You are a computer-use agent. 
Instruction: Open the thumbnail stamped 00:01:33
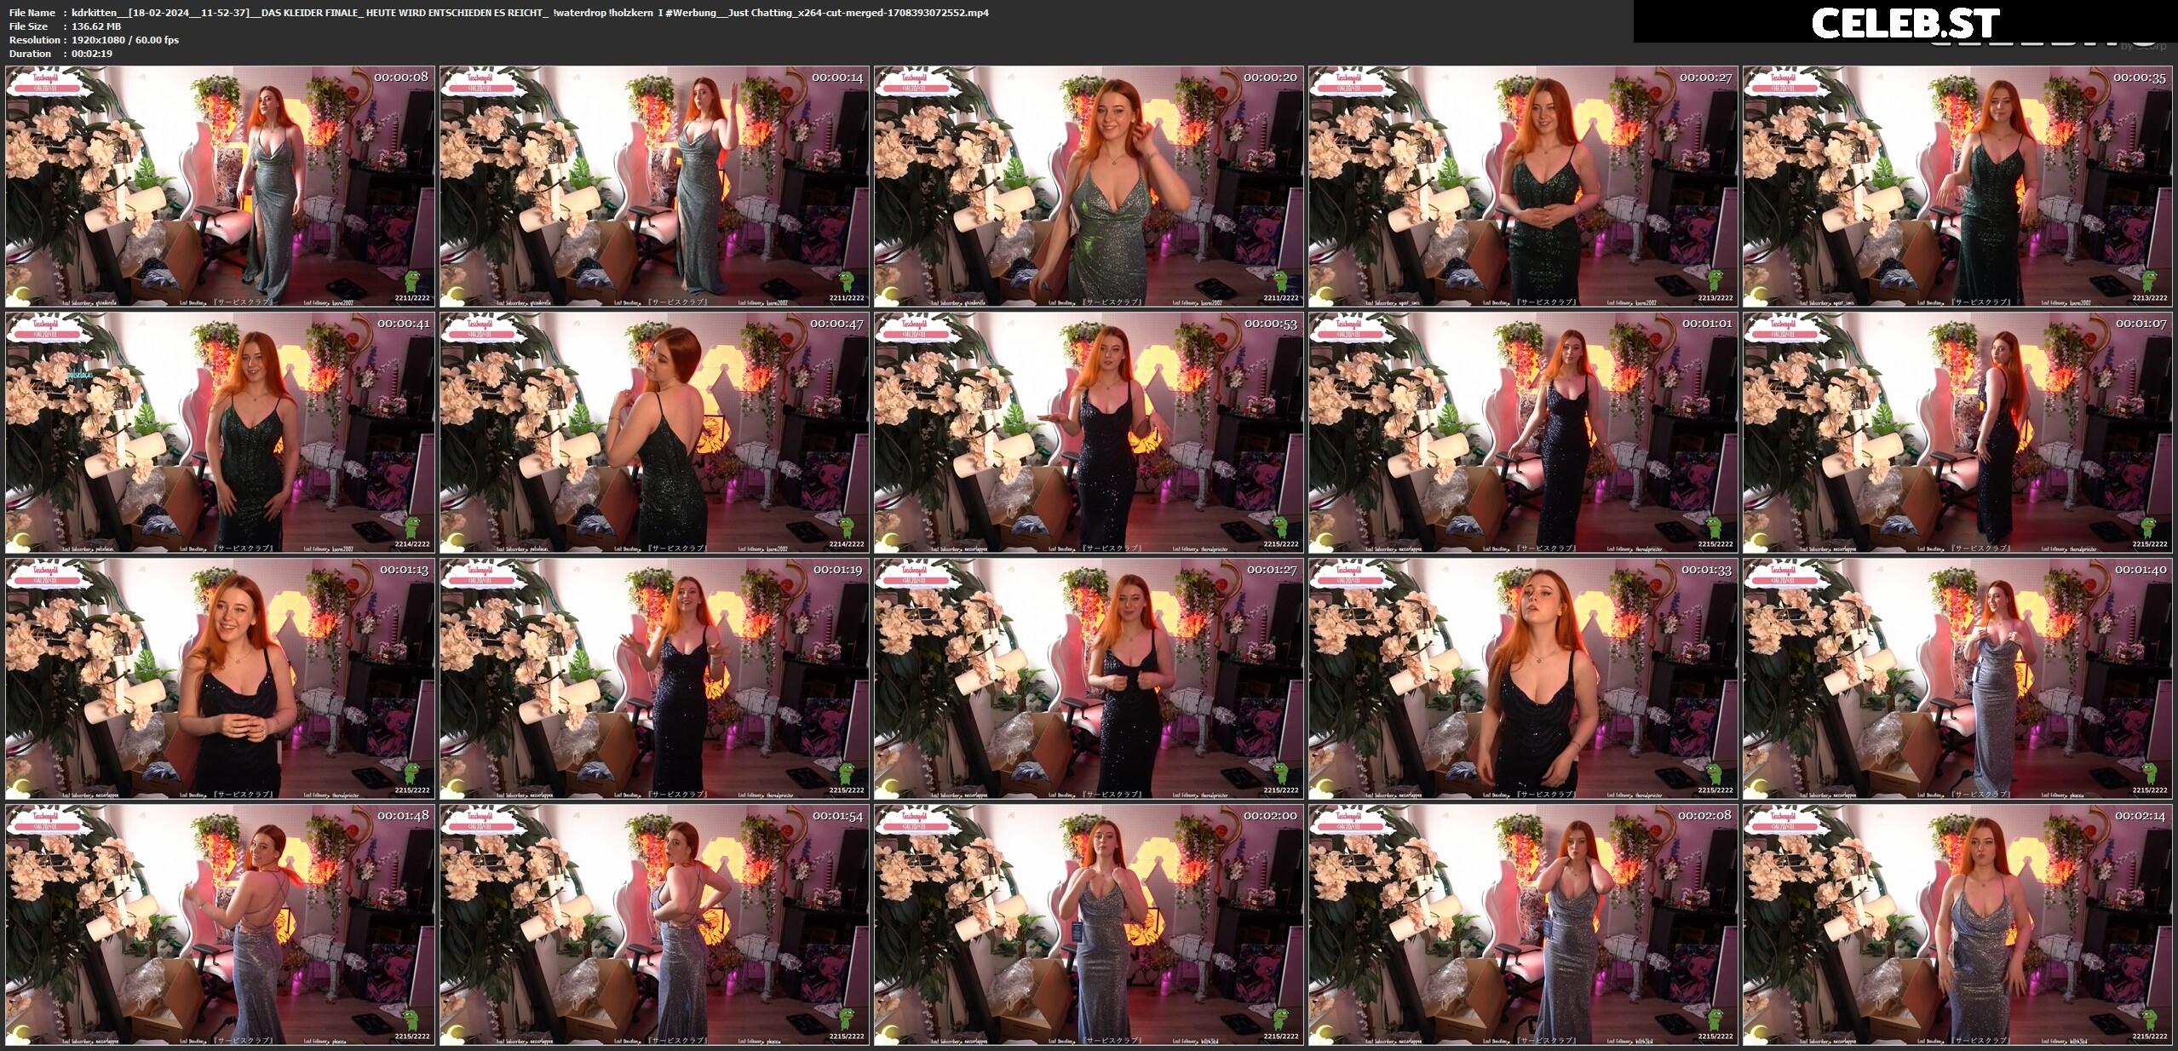[1523, 679]
